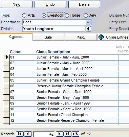Create new record with asterisk button
The image size is (129, 137).
coord(76,134)
